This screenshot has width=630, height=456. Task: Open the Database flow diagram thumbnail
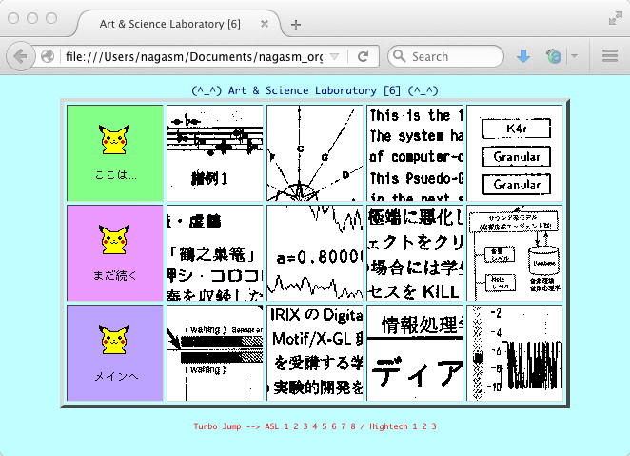click(515, 253)
